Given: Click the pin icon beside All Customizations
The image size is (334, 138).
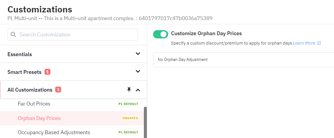Looking at the screenshot, I should tap(129, 90).
